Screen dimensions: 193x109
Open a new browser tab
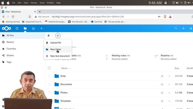click(40, 12)
